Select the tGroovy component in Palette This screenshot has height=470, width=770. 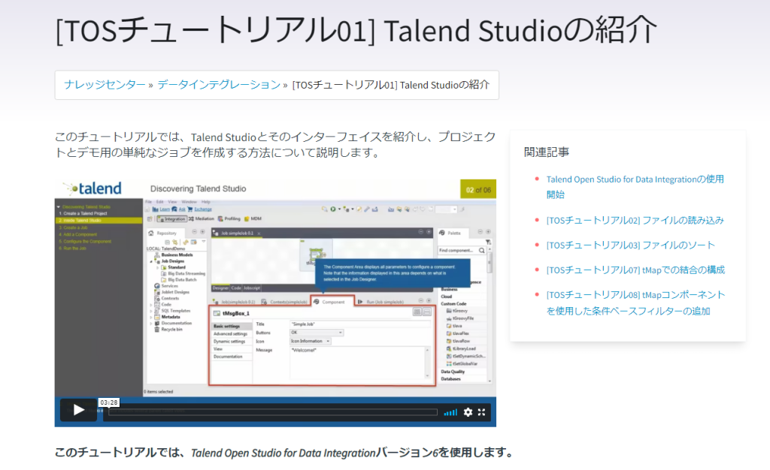point(456,311)
